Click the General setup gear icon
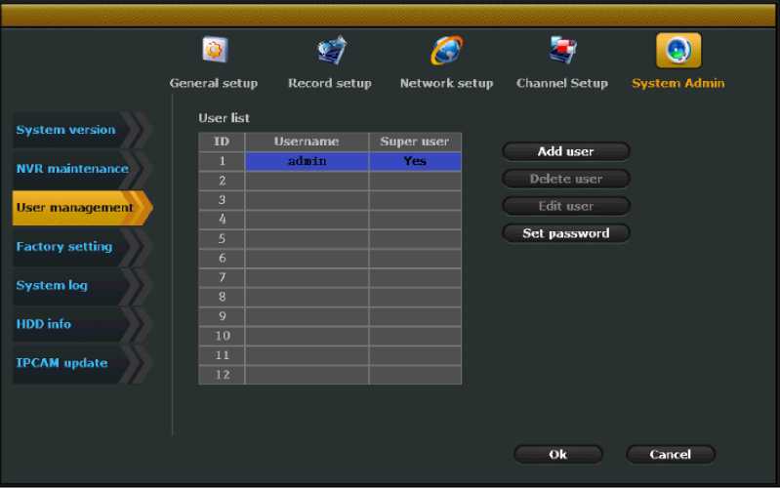Screen dimensions: 780x488 tap(213, 50)
